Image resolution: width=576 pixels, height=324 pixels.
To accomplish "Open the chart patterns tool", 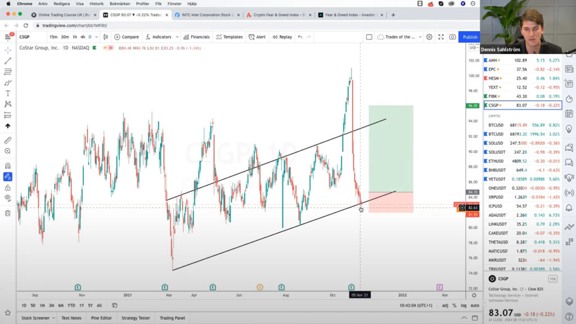I will (x=8, y=104).
